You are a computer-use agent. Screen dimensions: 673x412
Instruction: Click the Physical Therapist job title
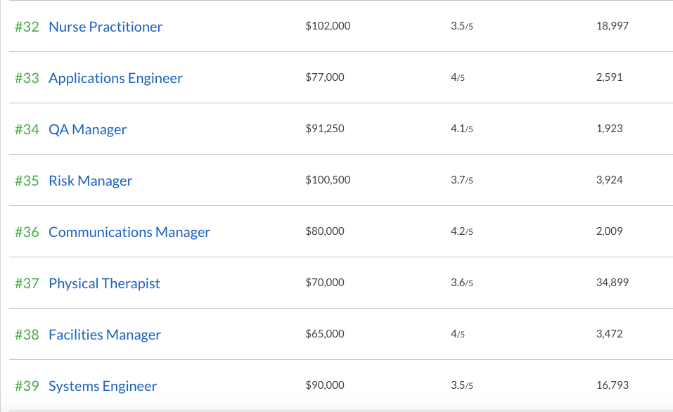(104, 283)
